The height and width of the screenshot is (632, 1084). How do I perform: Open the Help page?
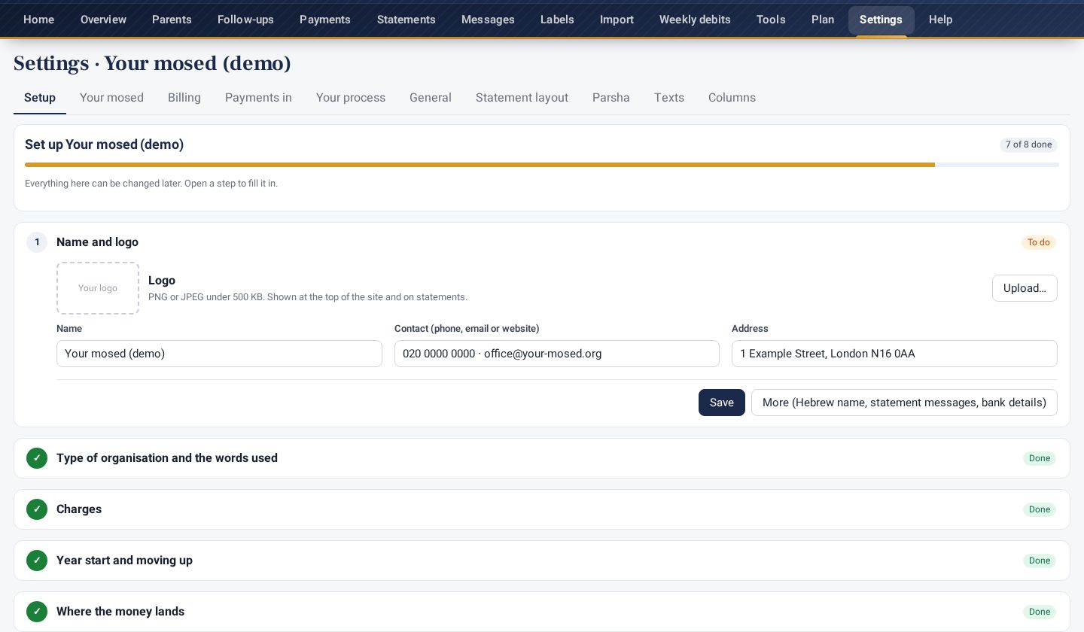tap(940, 20)
